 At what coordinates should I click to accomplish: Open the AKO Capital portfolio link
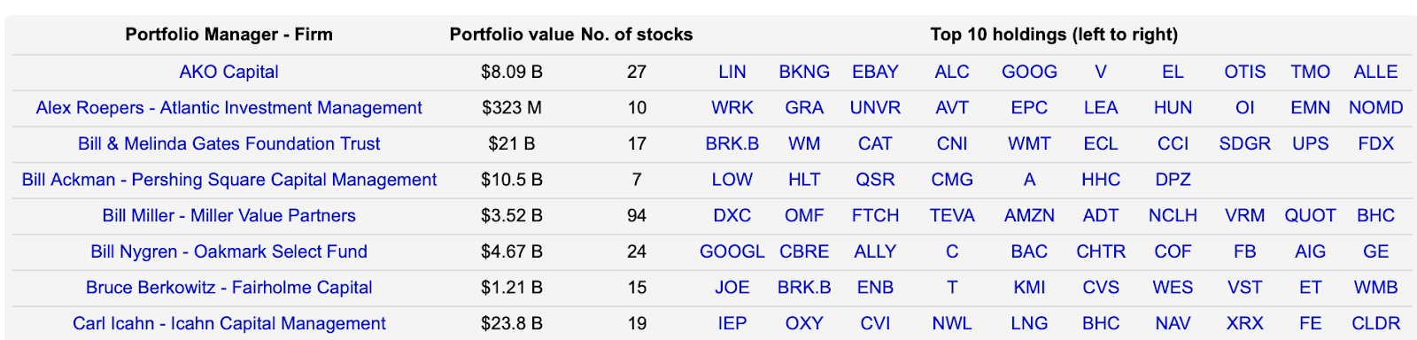228,72
